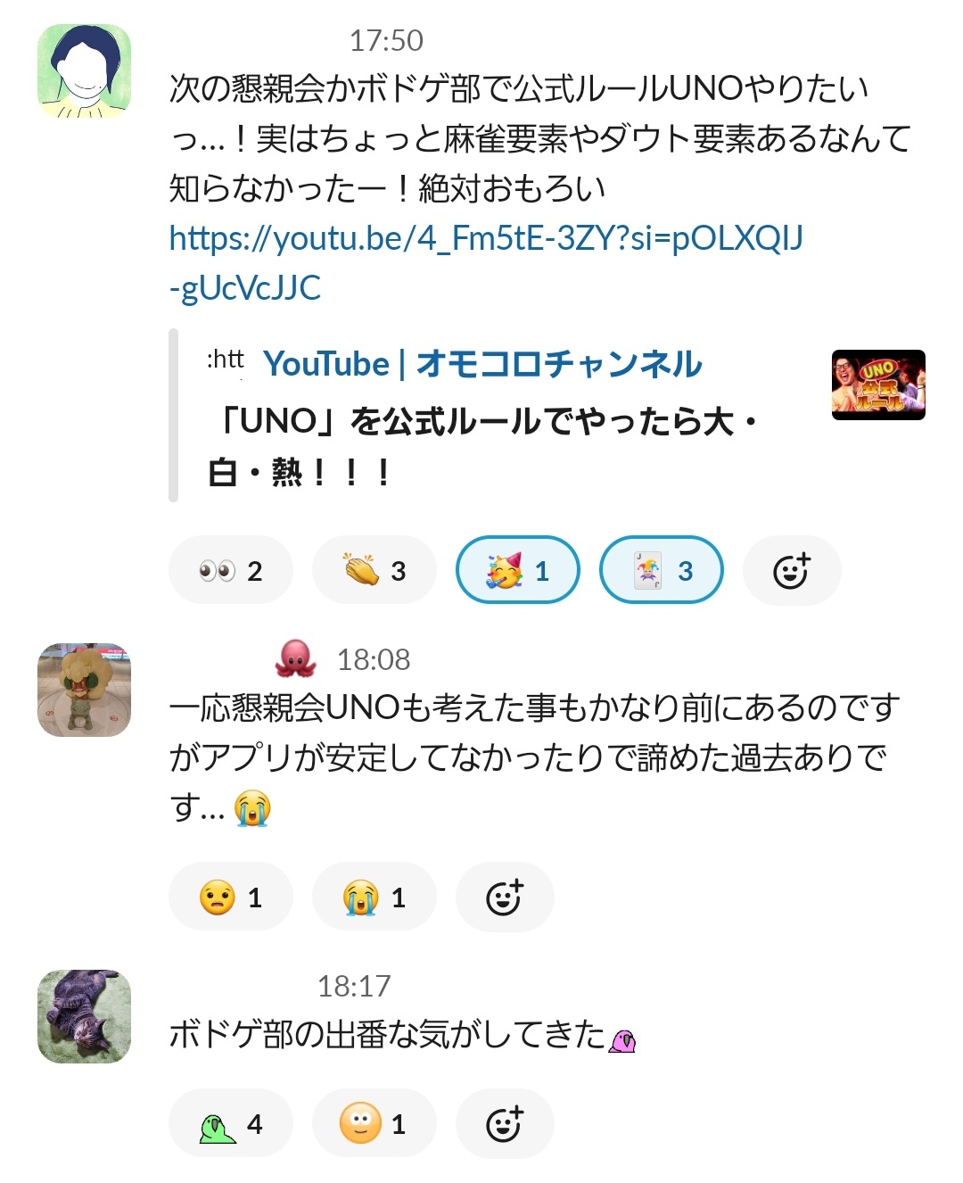Open the UNO video thumbnail
This screenshot has height=1183, width=963.
(x=878, y=385)
